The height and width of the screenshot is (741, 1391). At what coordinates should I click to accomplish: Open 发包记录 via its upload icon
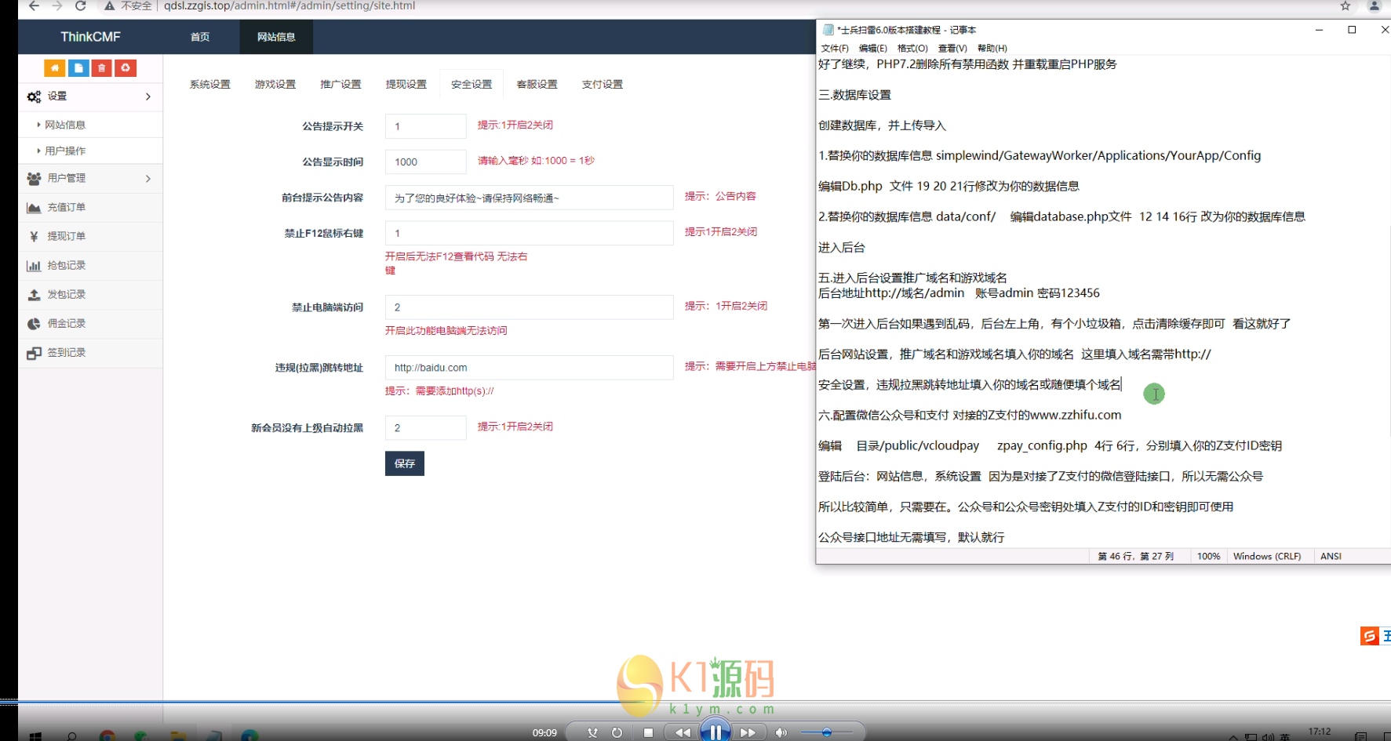click(34, 295)
